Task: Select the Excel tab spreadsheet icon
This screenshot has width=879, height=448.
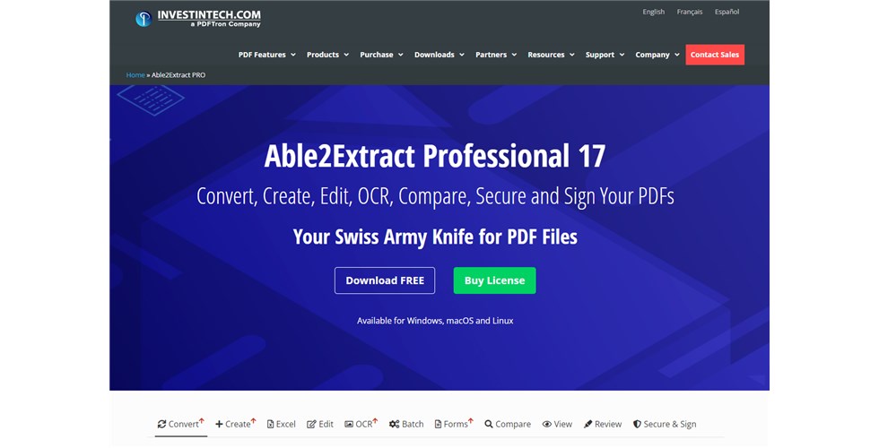Action: 270,425
